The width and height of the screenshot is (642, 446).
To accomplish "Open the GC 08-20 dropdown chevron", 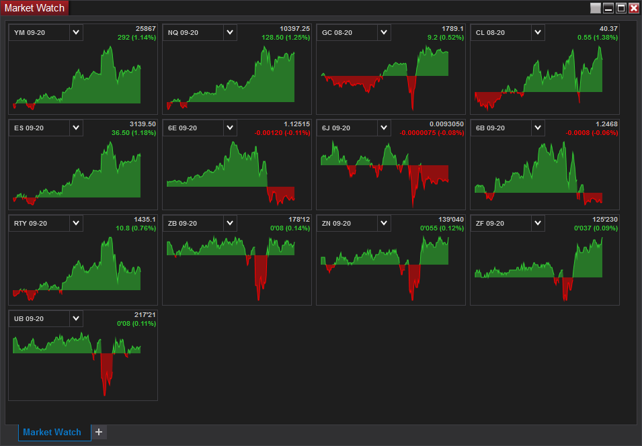I will point(384,32).
